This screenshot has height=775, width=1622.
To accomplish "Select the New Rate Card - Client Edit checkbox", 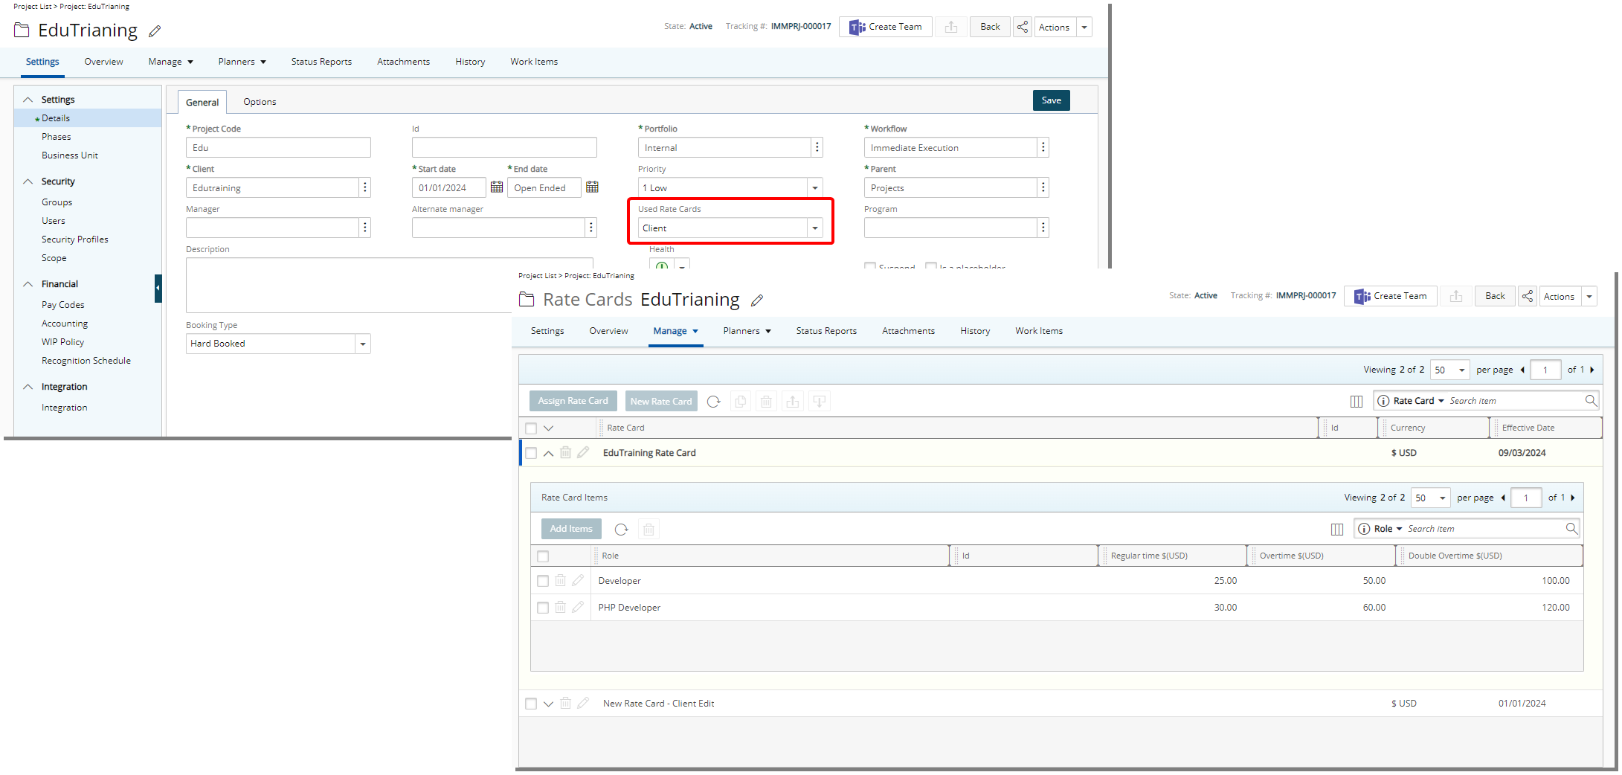I will coord(531,704).
